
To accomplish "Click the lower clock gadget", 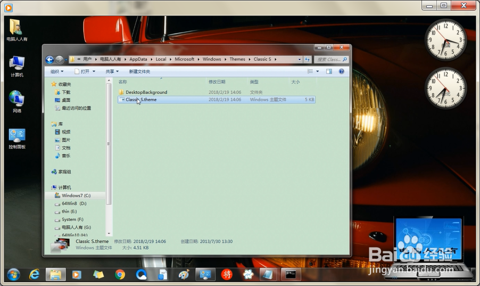I will coord(446,88).
